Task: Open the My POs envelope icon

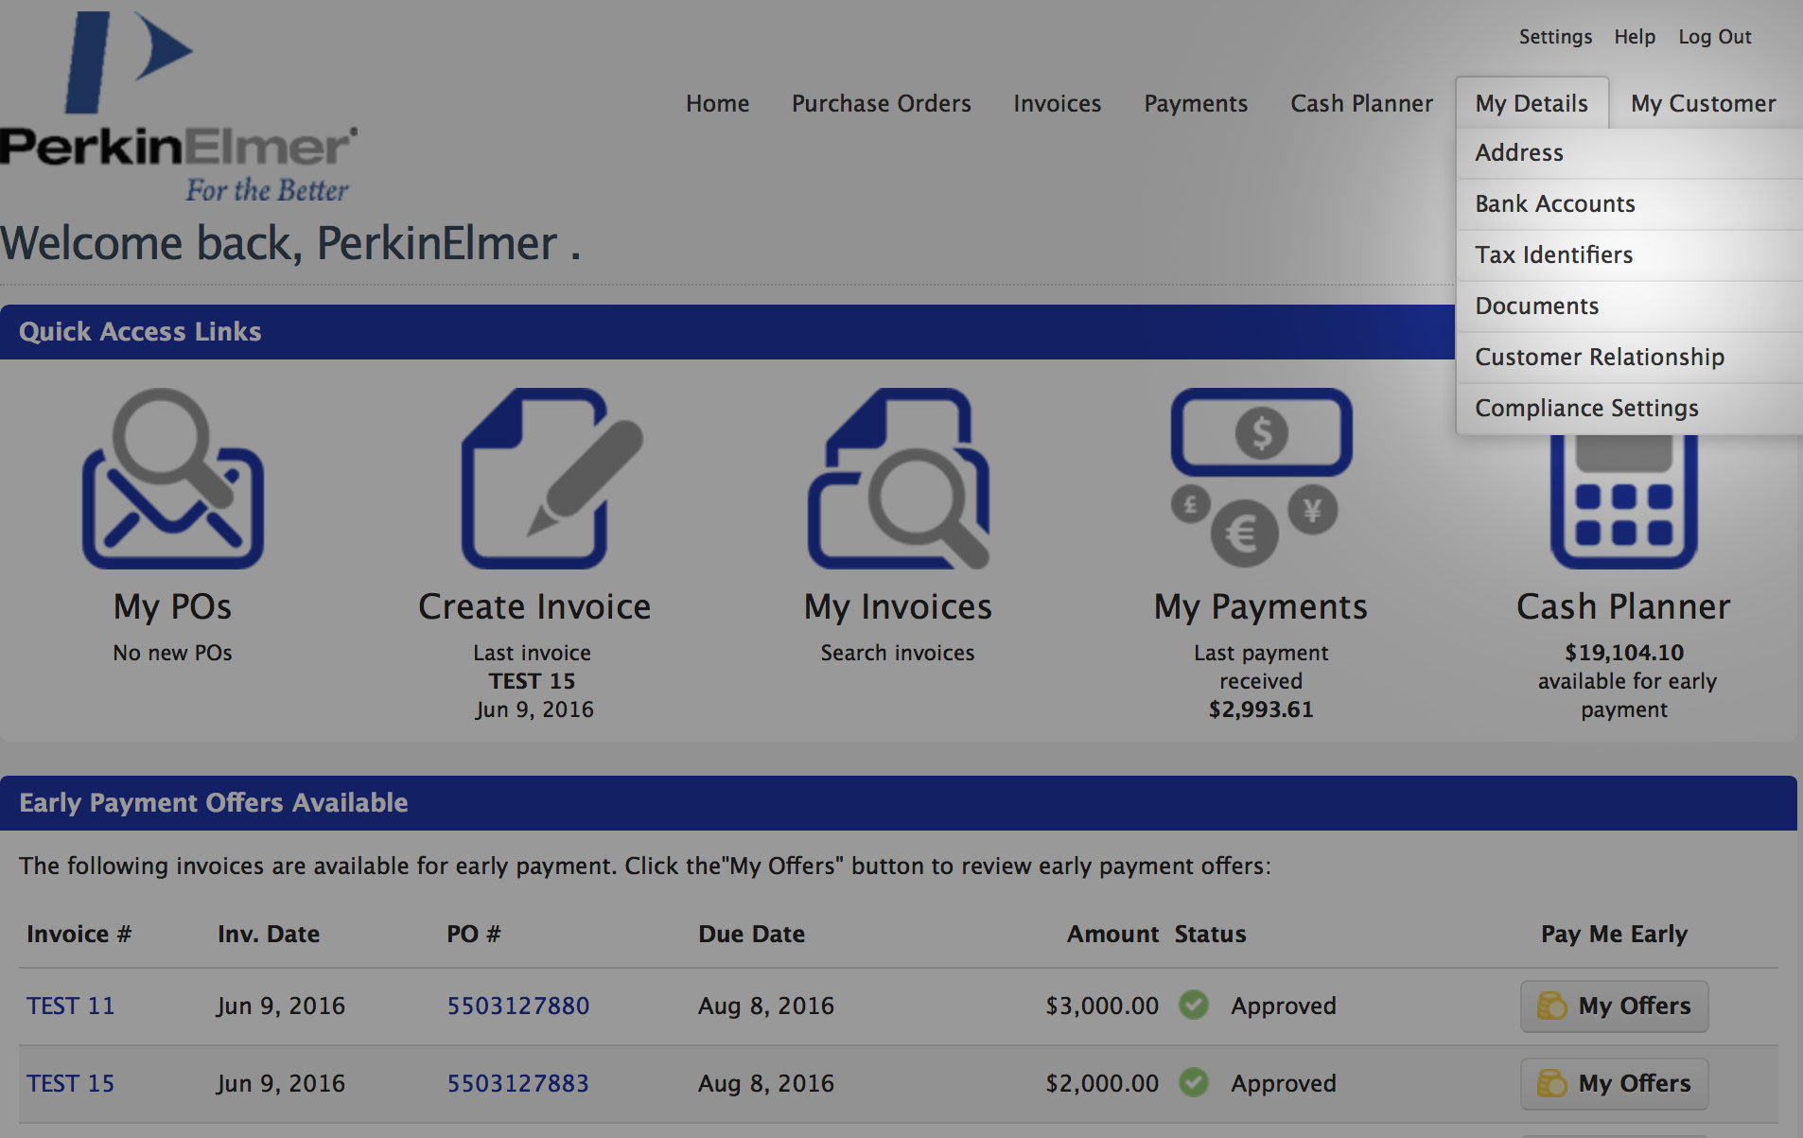Action: (x=173, y=479)
